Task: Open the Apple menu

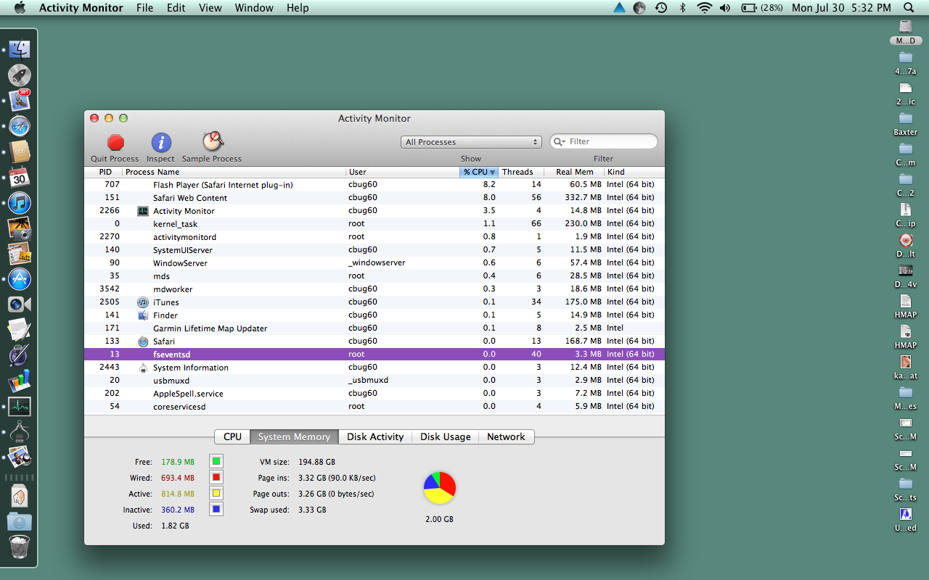Action: click(x=20, y=8)
